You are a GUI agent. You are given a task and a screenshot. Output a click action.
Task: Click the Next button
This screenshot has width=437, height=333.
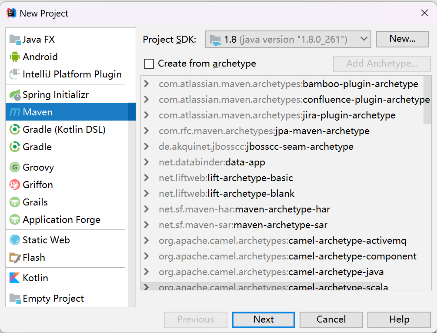[264, 320]
